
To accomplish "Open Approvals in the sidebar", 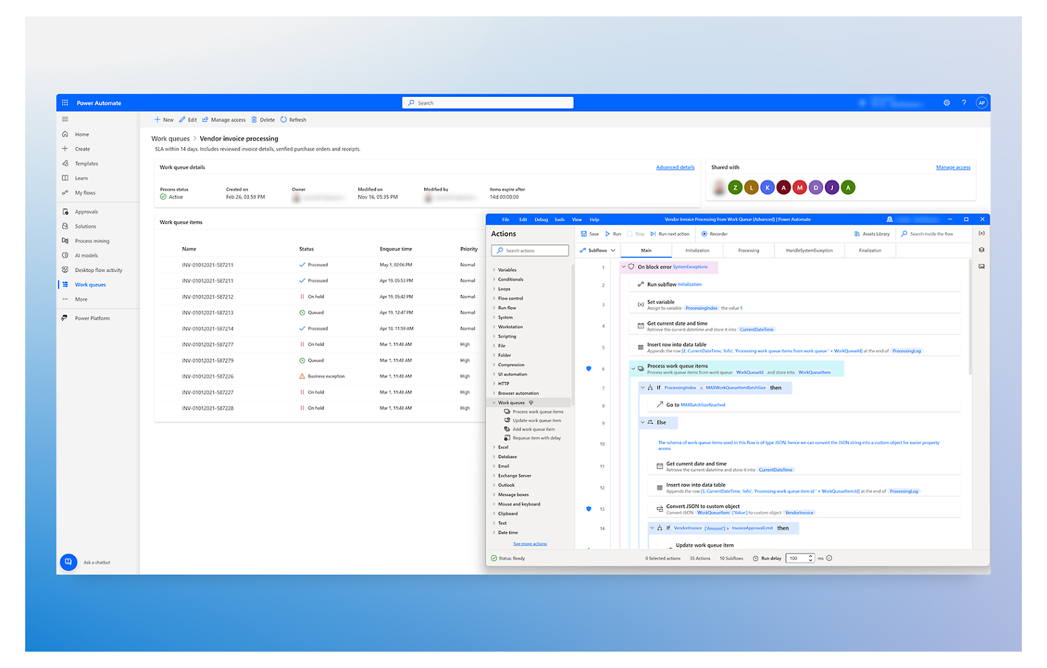I will click(x=86, y=212).
